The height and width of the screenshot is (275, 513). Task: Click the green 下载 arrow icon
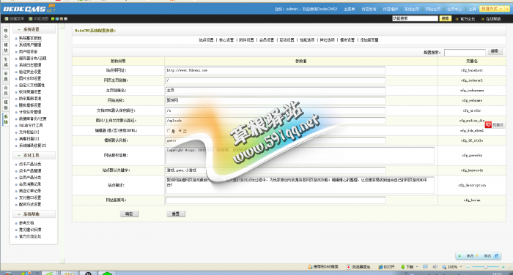pyautogui.click(x=403, y=267)
